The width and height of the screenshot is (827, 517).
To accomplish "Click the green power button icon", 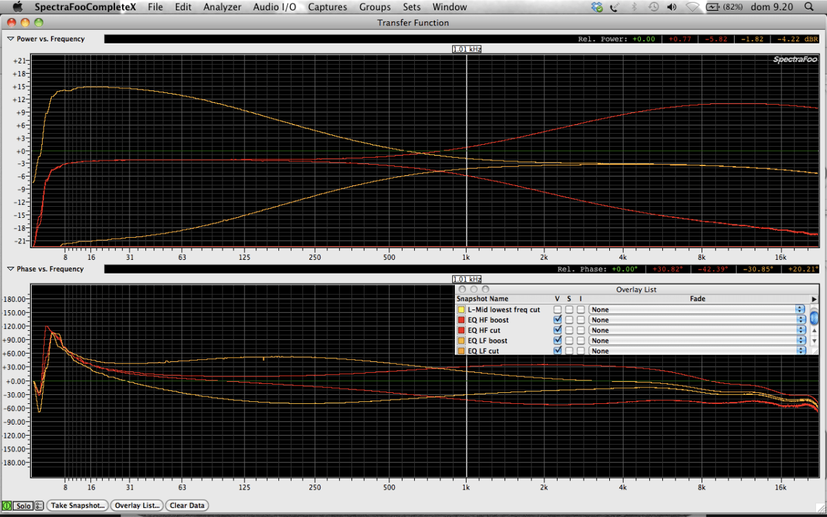I will tap(7, 505).
